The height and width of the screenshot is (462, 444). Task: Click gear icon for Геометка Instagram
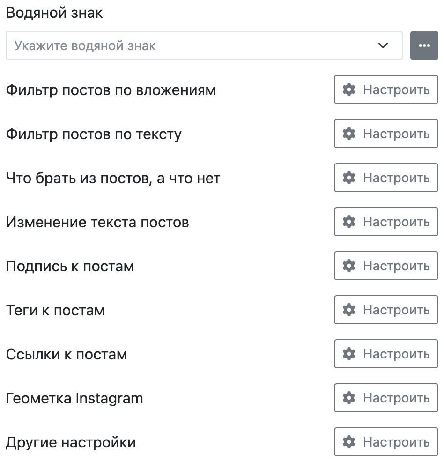[349, 398]
